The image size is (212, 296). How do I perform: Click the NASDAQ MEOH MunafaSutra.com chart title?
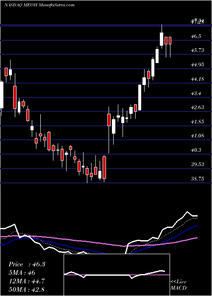[x=39, y=5]
